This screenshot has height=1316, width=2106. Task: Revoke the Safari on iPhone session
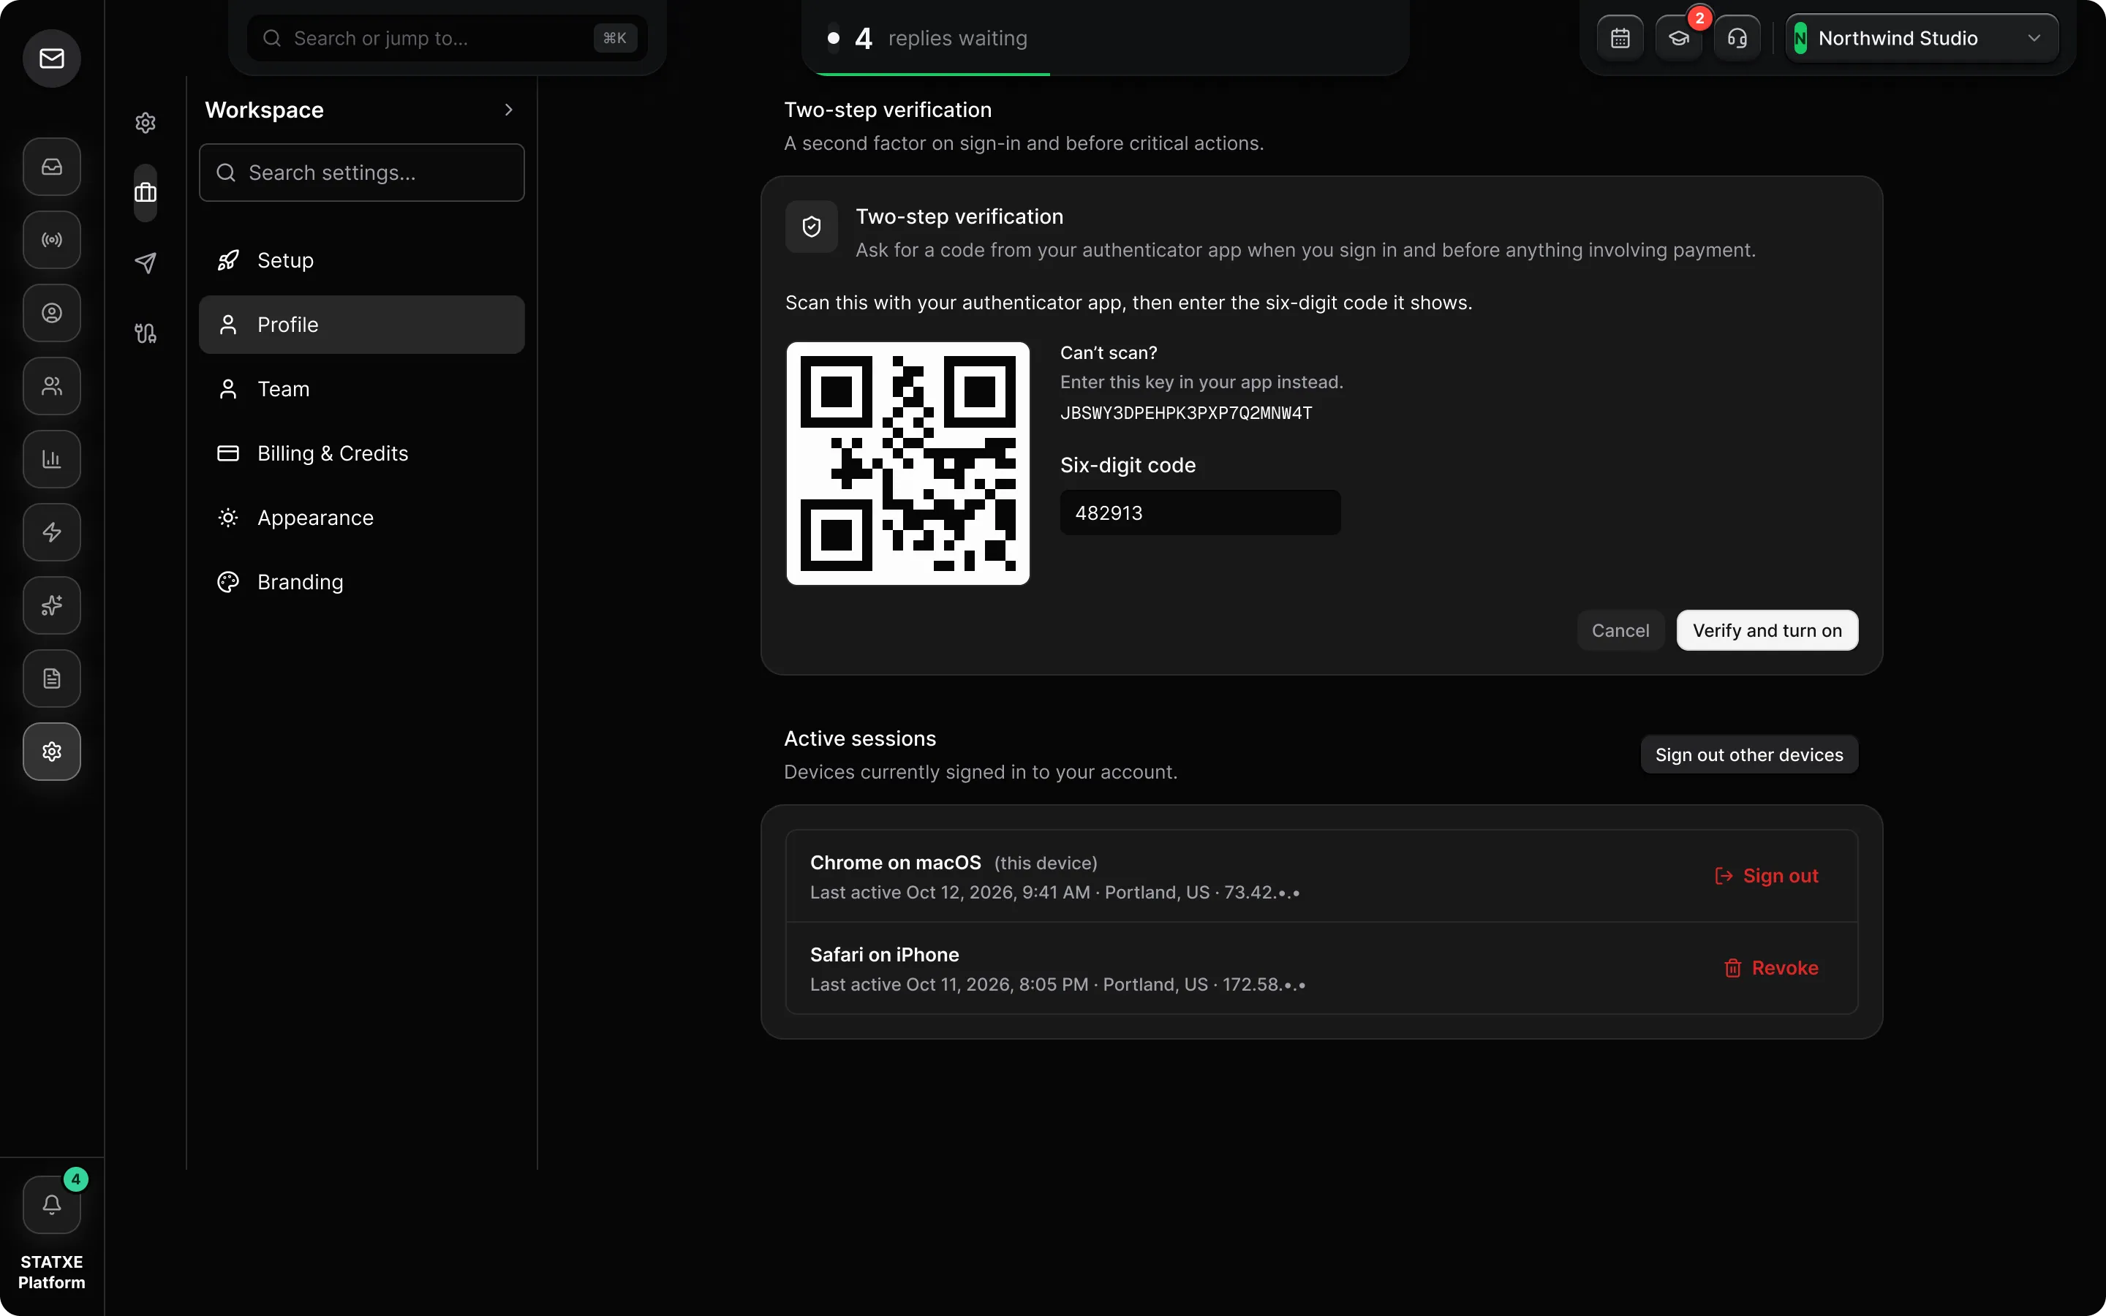tap(1771, 968)
